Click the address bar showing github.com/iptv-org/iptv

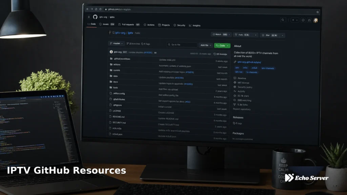coord(120,9)
